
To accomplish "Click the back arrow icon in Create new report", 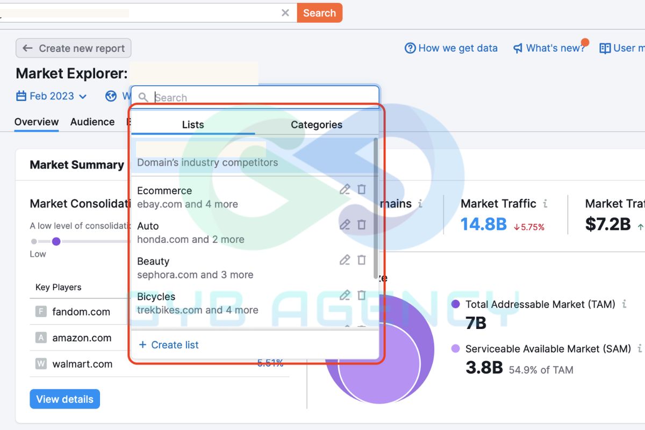I will coord(27,48).
